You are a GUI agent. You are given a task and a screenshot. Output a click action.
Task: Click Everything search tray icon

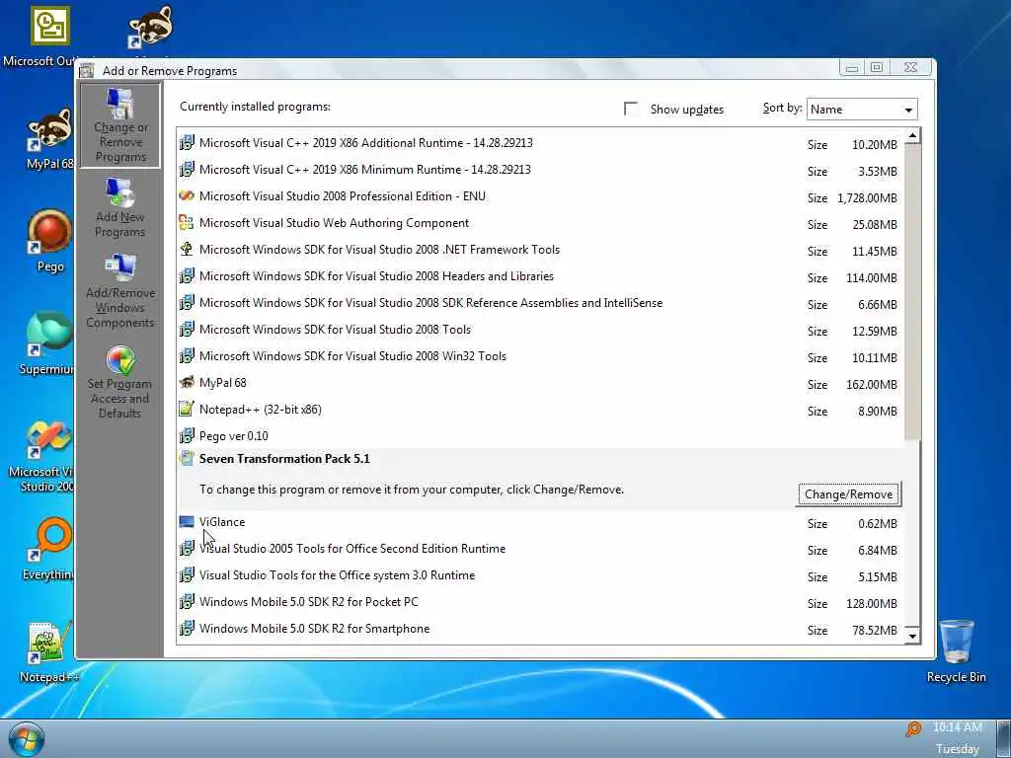(x=913, y=728)
